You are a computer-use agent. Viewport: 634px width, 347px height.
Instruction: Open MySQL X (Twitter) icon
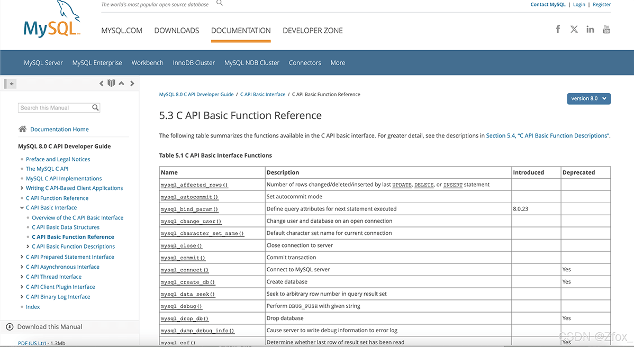coord(574,29)
